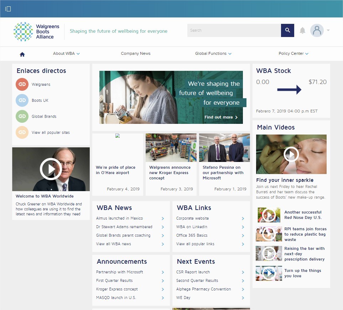Image resolution: width=343 pixels, height=310 pixels.
Task: Click arrow beside View all WBA news
Action: click(x=163, y=244)
